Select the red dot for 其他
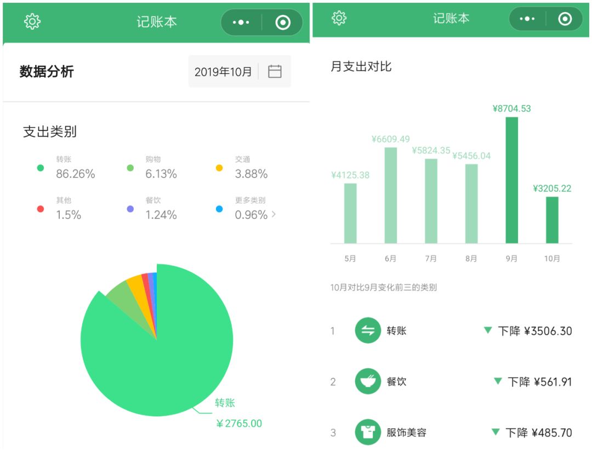This screenshot has height=452, width=592. [41, 209]
